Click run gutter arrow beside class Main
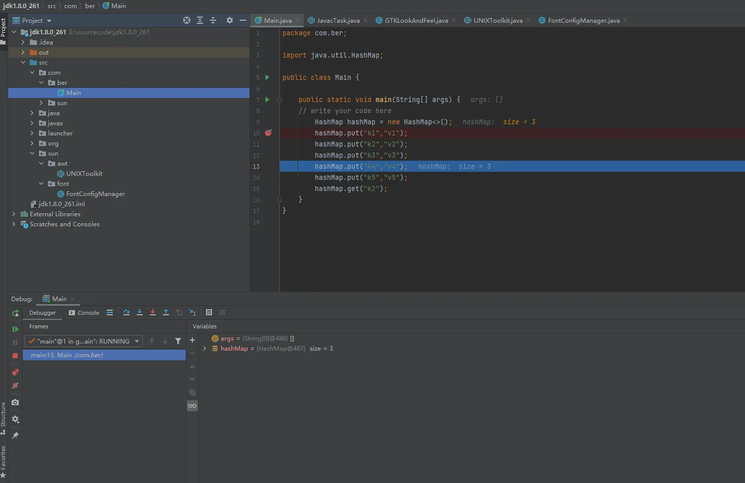 pos(268,78)
